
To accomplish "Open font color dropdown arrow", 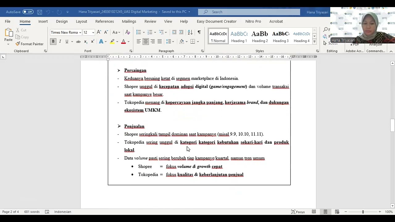I will pos(128,41).
